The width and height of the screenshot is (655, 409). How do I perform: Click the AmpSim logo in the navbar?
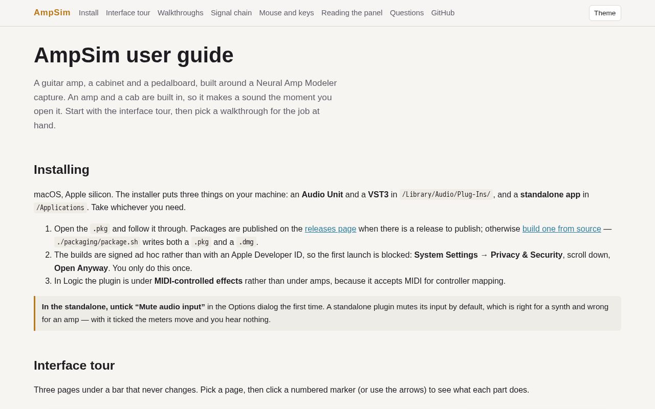(x=52, y=13)
